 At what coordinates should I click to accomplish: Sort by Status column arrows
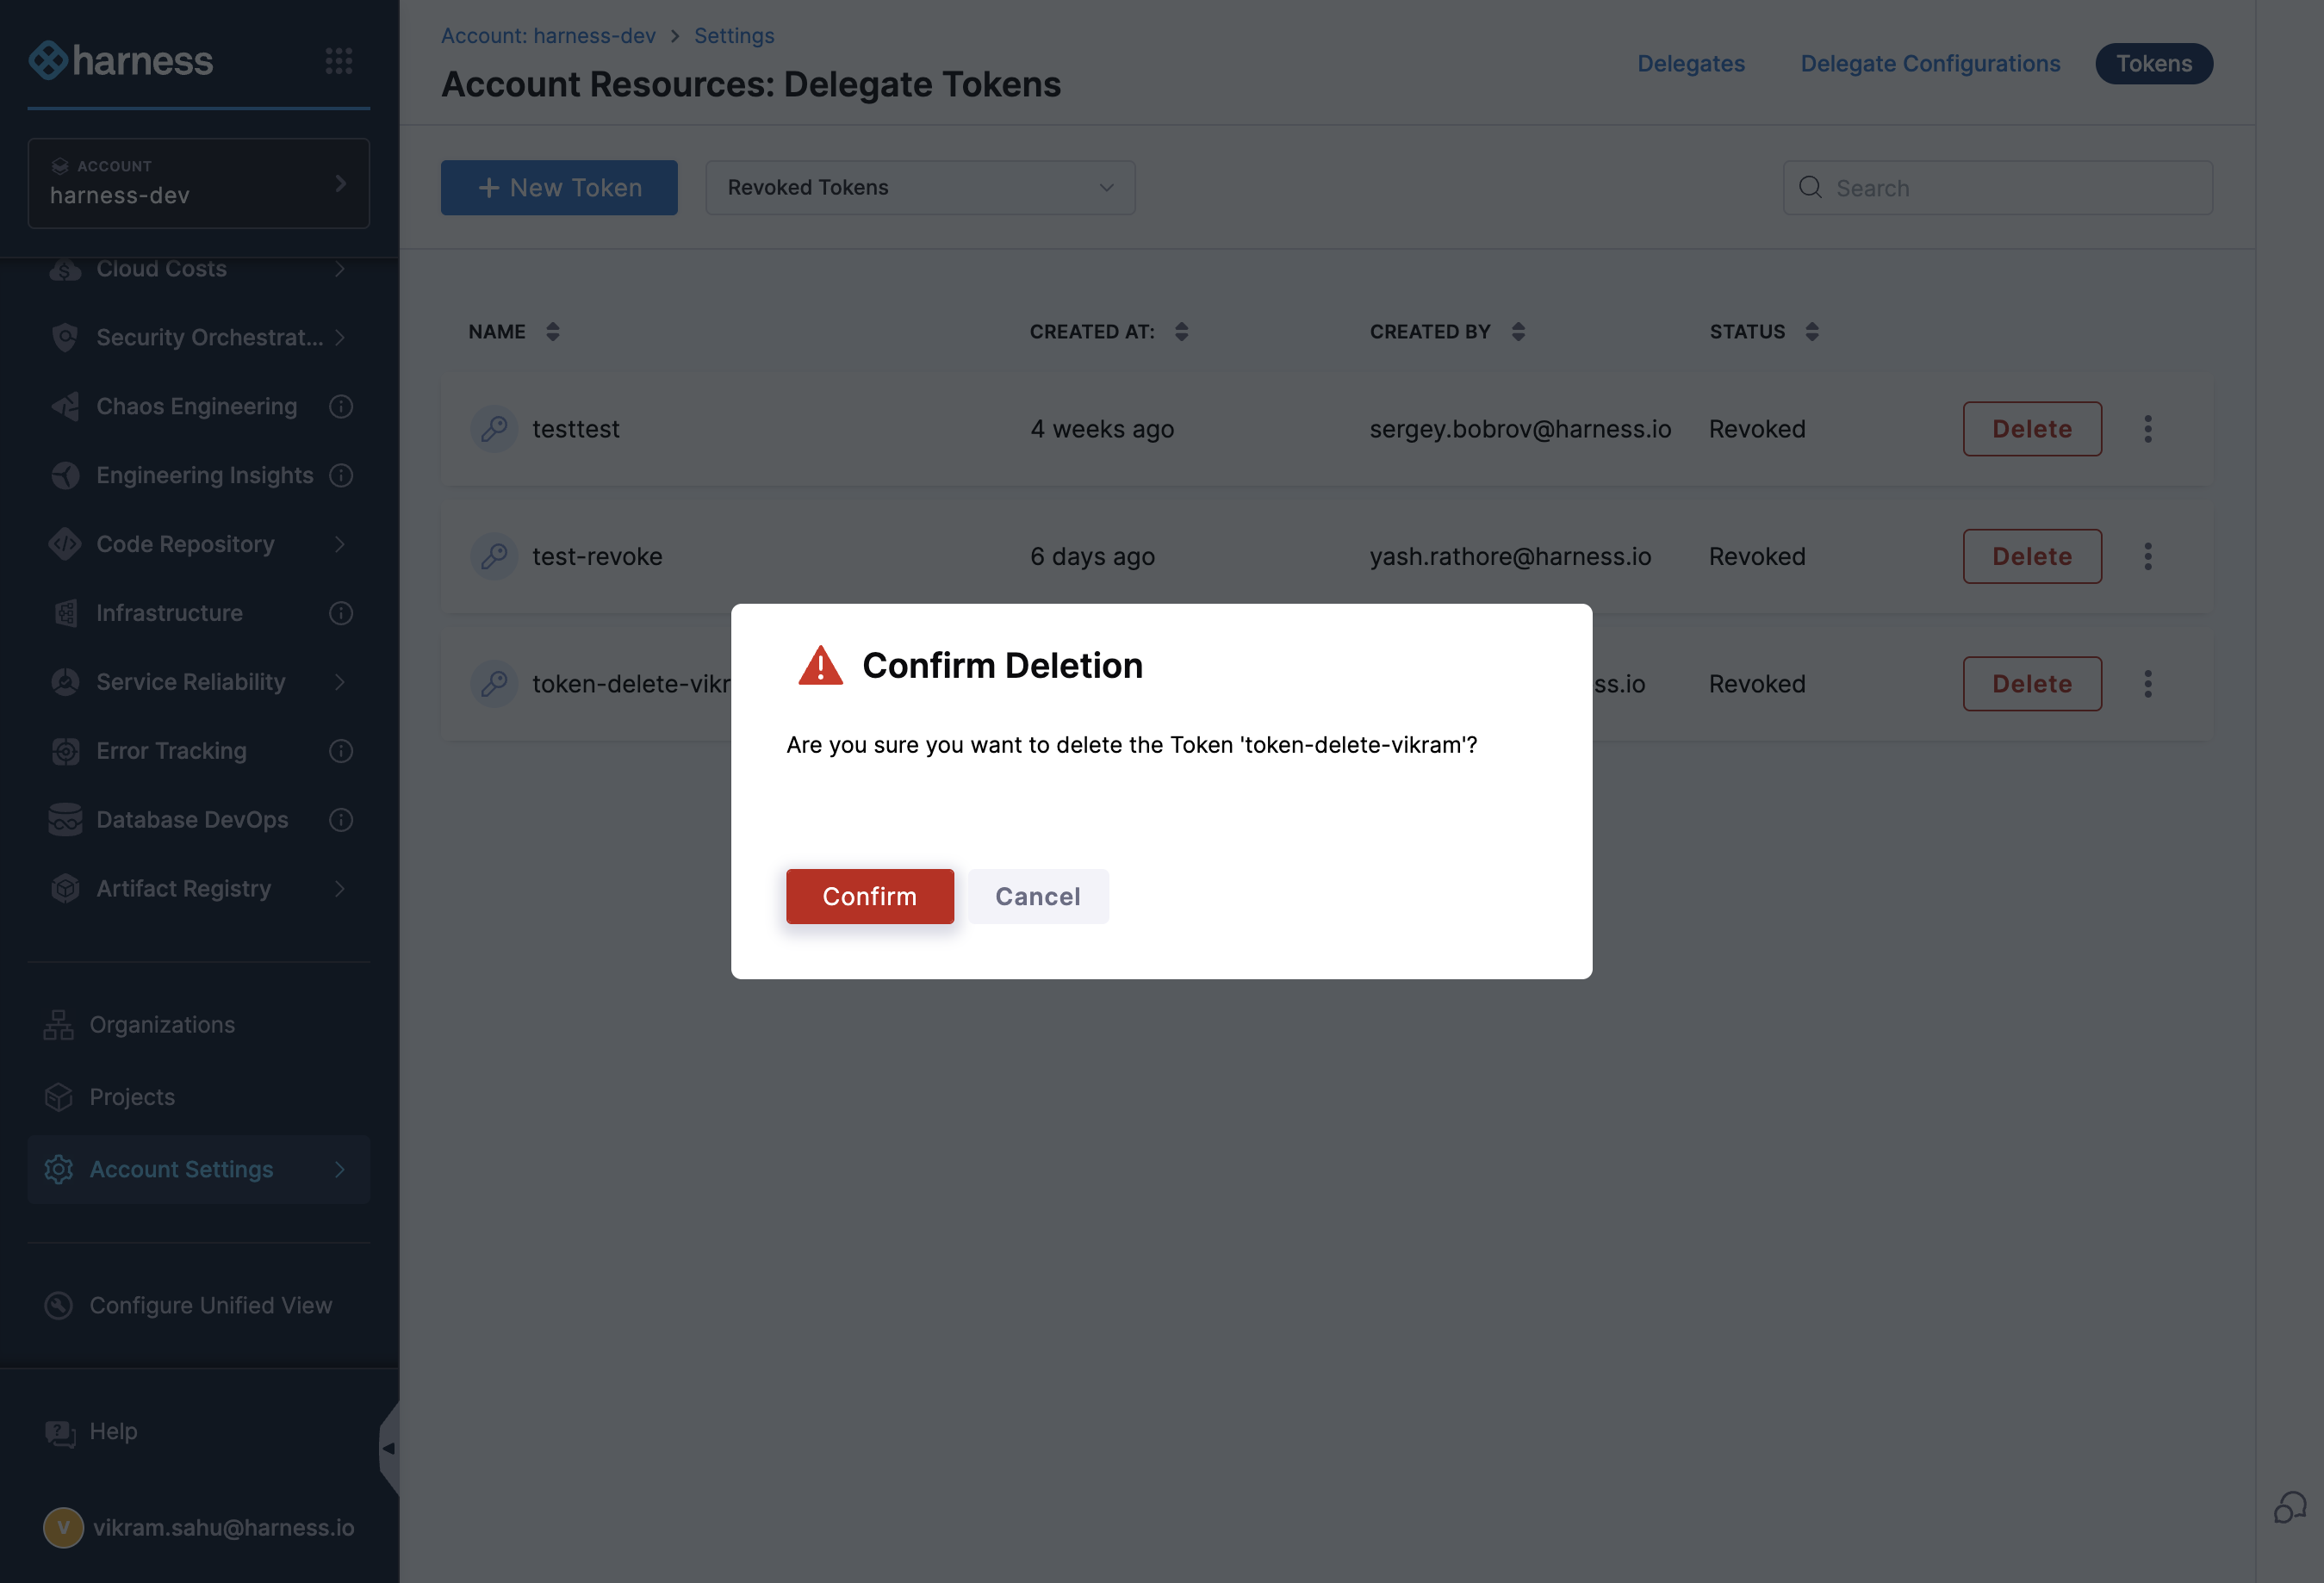click(1812, 332)
